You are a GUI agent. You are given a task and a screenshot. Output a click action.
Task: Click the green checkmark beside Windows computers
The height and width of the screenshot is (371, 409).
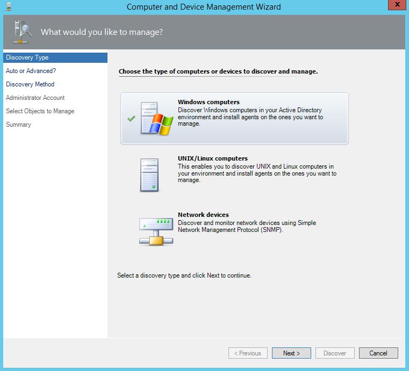131,119
